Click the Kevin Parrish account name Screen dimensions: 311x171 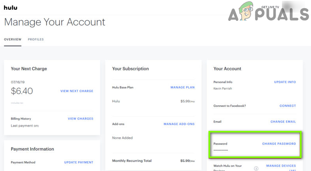223,88
